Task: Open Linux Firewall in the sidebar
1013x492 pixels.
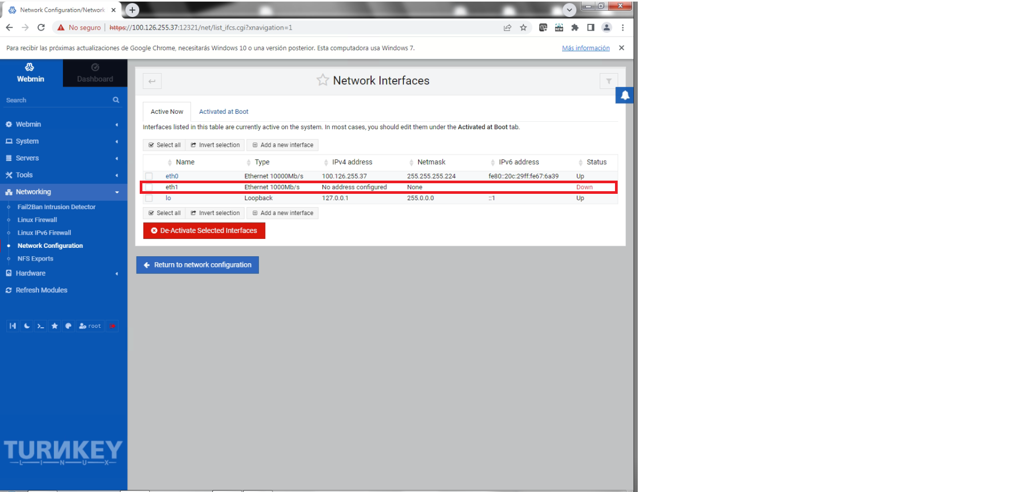Action: 37,220
